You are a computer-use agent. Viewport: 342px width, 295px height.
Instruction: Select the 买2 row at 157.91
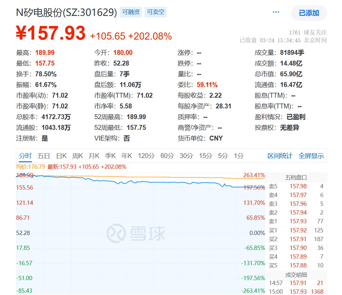point(296,239)
